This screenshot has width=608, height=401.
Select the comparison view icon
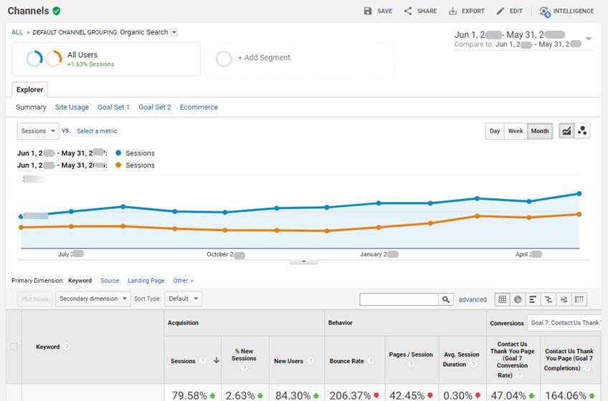pos(548,299)
